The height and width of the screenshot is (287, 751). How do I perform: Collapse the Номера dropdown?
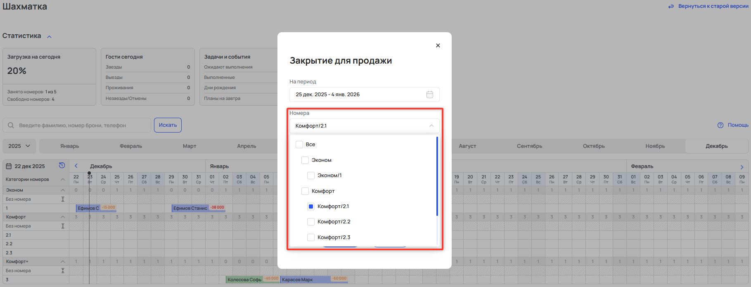click(431, 126)
